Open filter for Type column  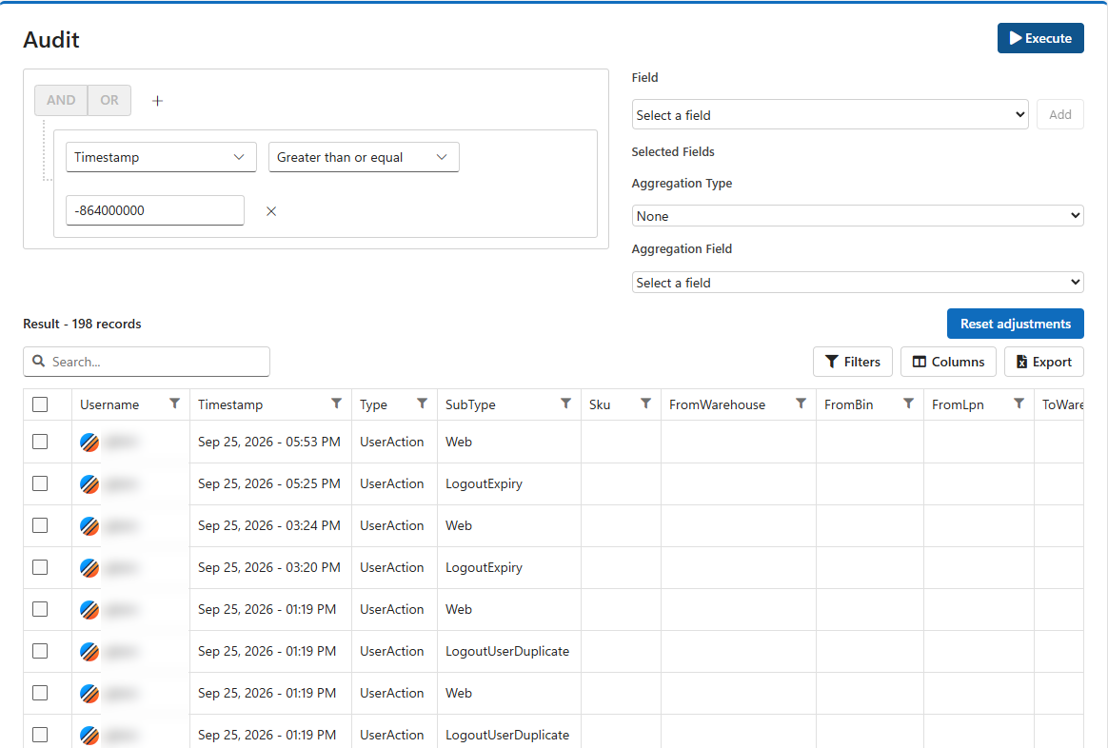[x=422, y=404]
